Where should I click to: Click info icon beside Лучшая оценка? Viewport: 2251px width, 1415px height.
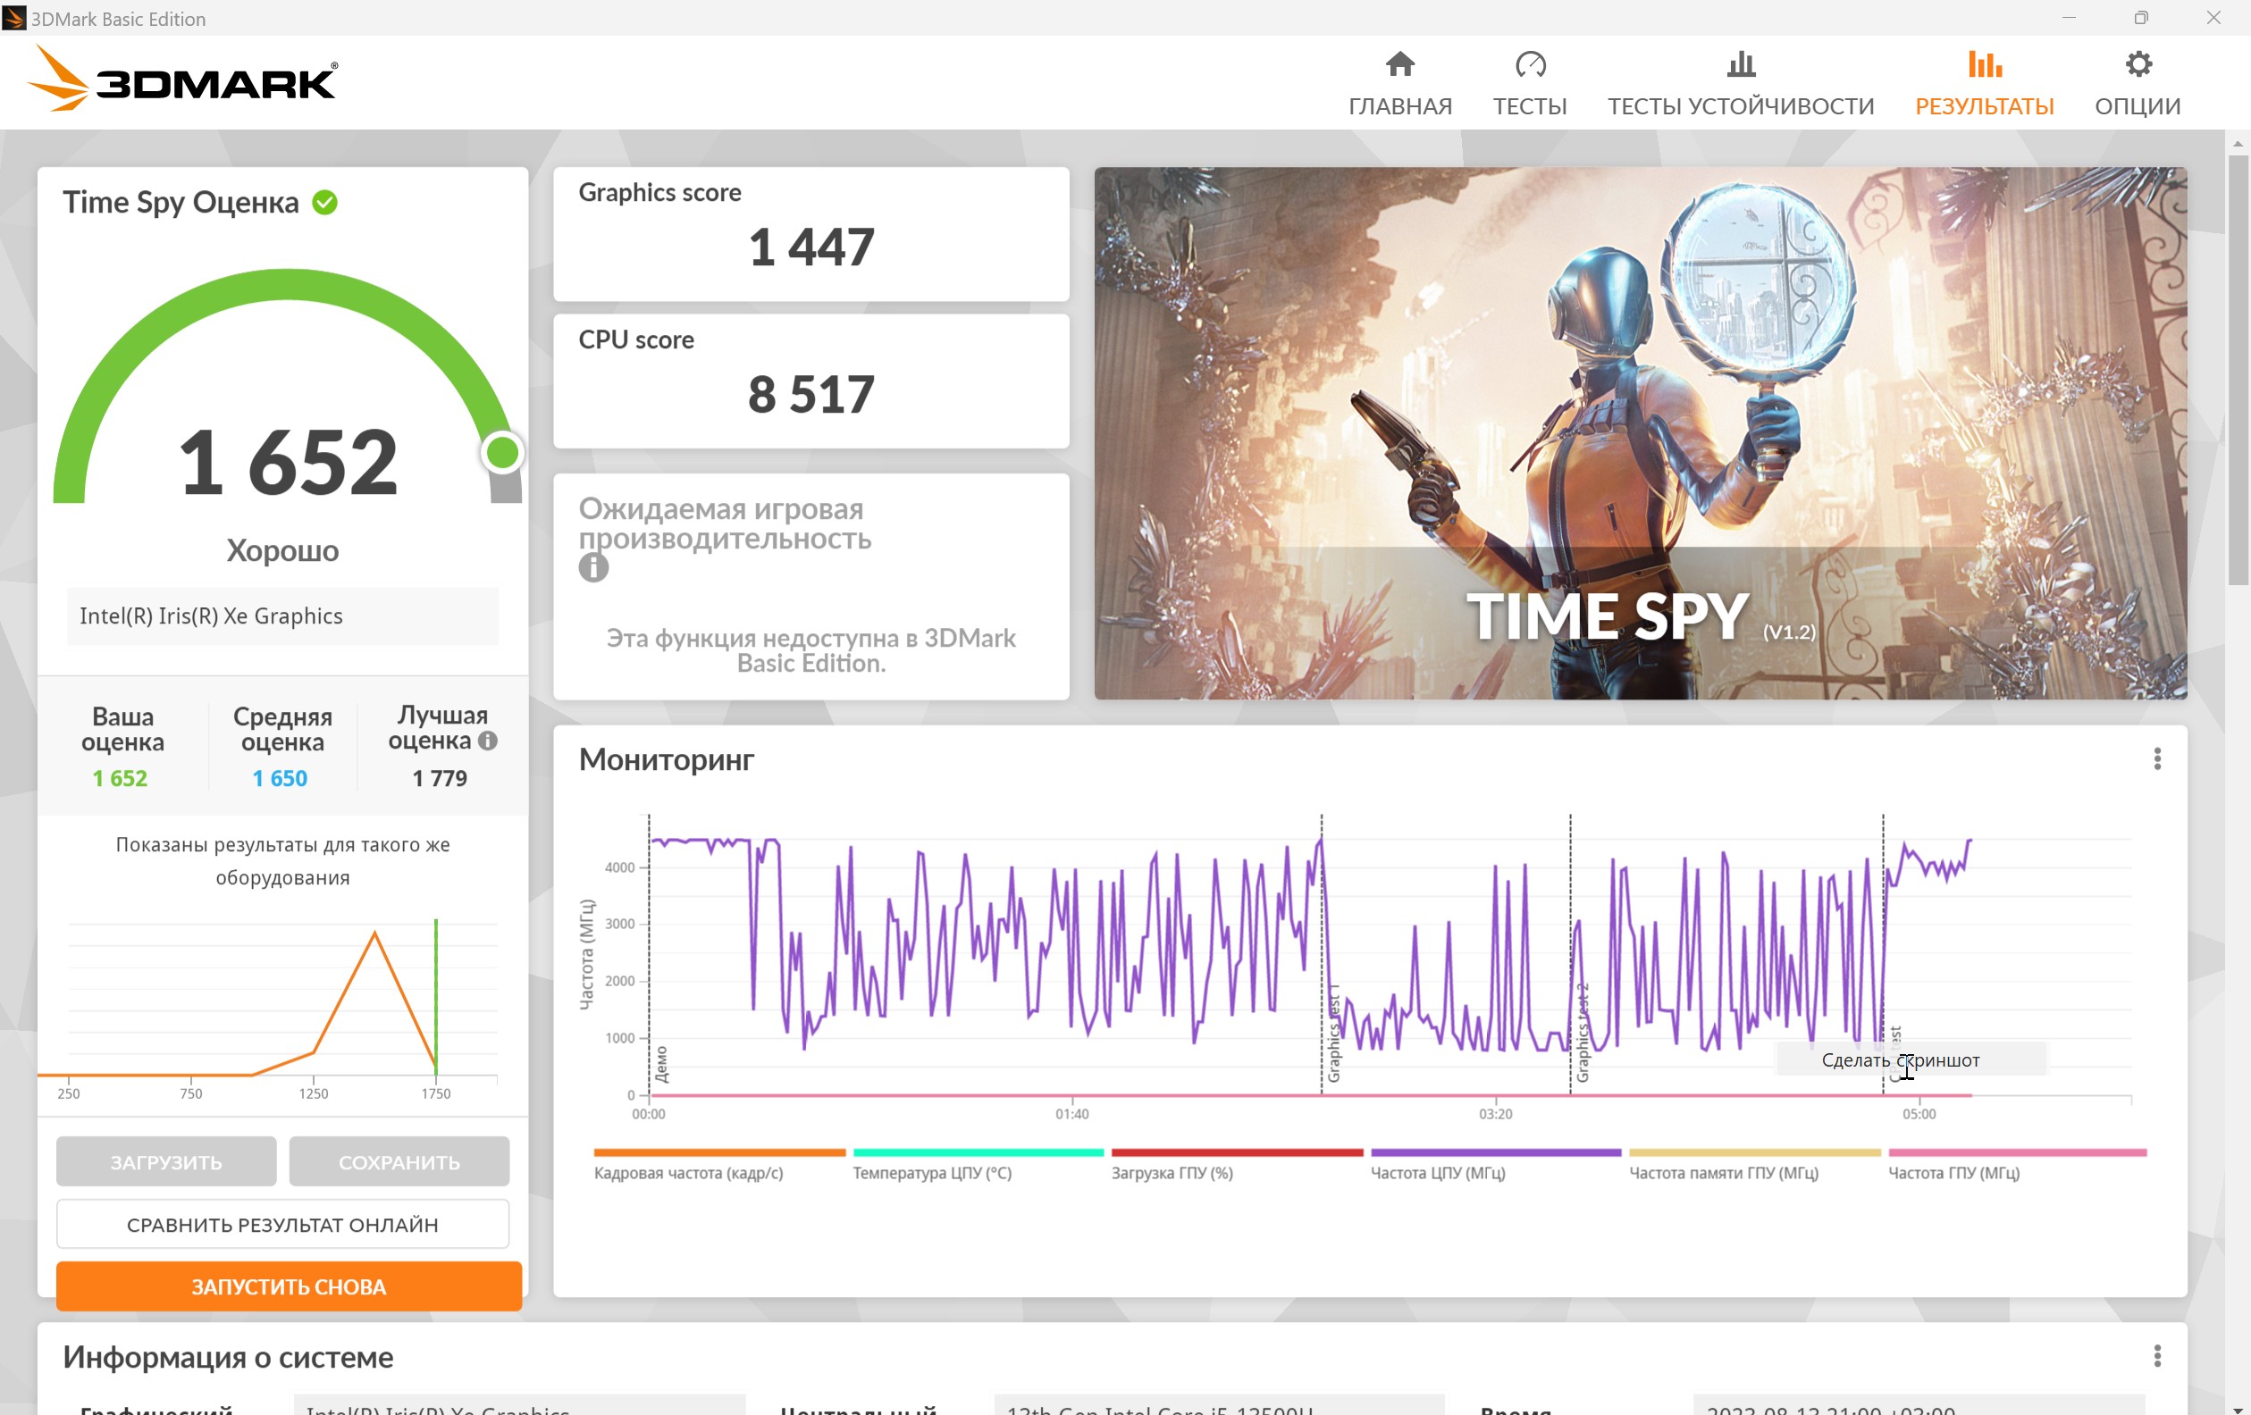click(487, 741)
